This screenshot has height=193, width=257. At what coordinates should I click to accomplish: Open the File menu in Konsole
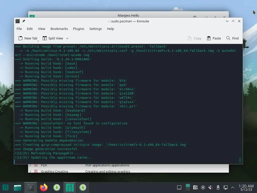click(x=19, y=29)
